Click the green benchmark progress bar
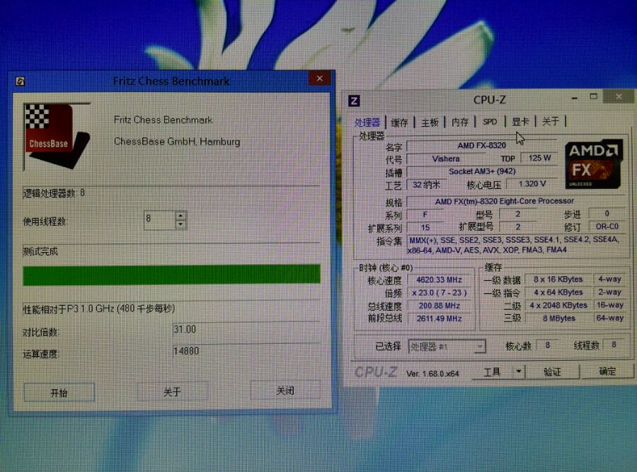637x472 pixels. pyautogui.click(x=171, y=275)
